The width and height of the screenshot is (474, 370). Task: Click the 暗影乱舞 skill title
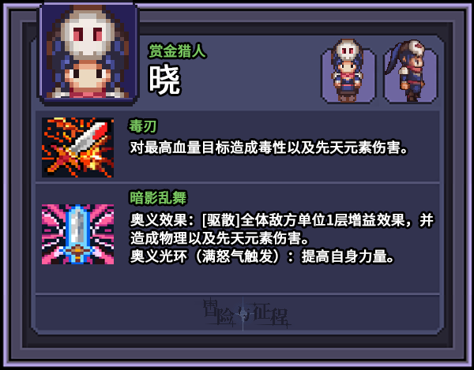click(158, 198)
